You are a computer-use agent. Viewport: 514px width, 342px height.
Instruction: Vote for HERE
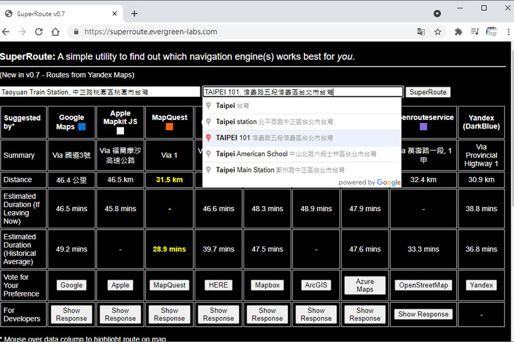[x=218, y=285]
